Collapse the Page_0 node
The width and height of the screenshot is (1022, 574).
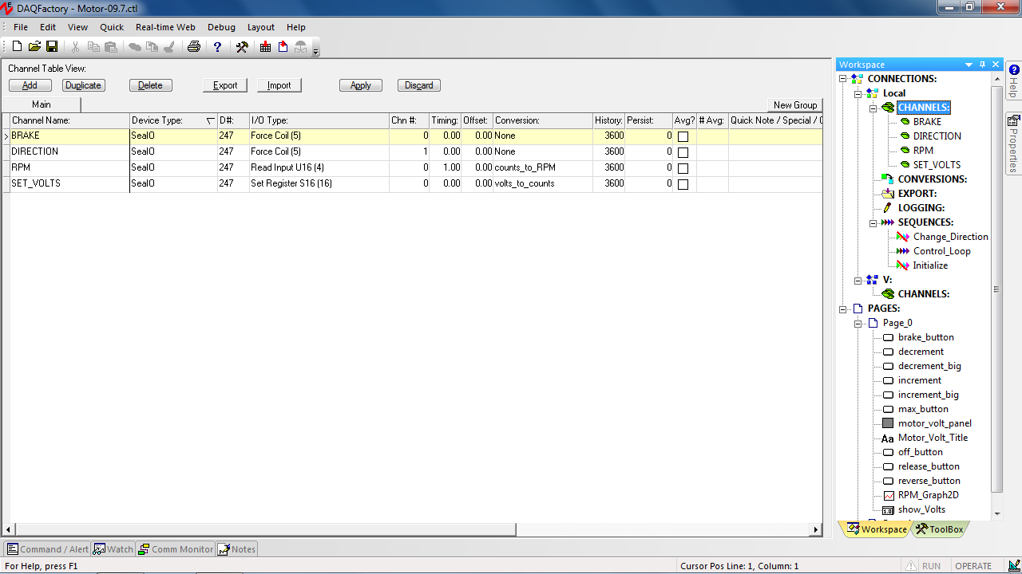(x=858, y=323)
